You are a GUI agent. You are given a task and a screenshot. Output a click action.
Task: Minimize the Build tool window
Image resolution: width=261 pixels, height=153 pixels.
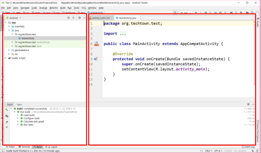click(253, 104)
